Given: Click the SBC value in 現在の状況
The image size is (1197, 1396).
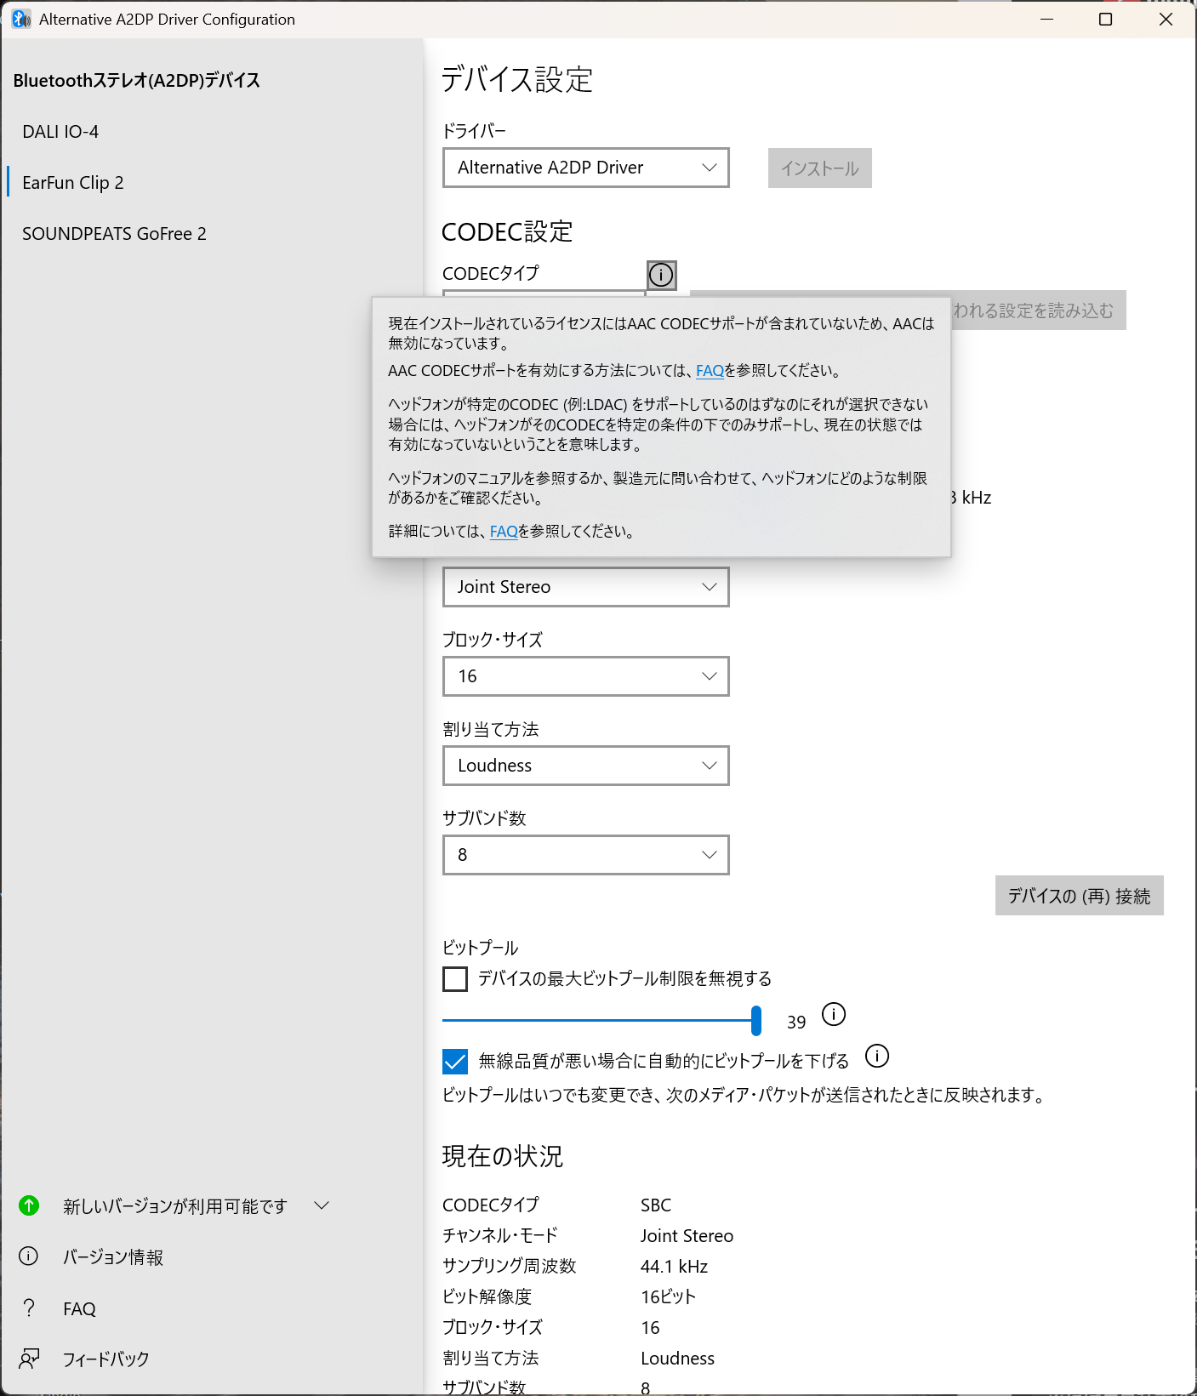Looking at the screenshot, I should coord(656,1205).
